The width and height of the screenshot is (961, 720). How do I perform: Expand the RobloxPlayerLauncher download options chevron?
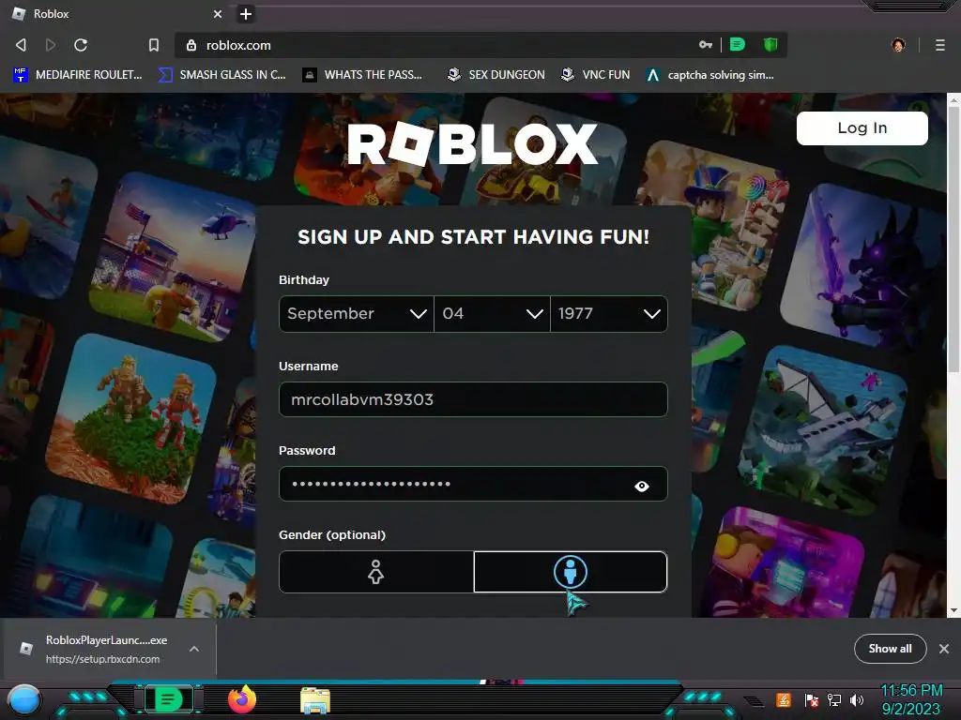pos(194,649)
